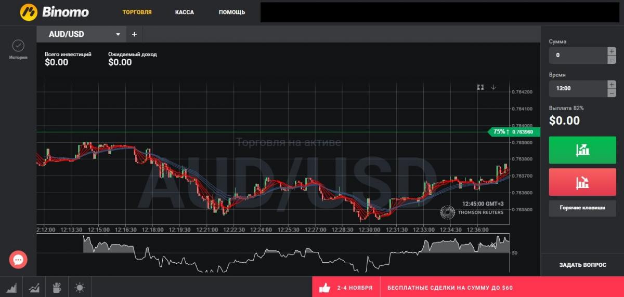Open the Касса menu item

click(x=185, y=12)
